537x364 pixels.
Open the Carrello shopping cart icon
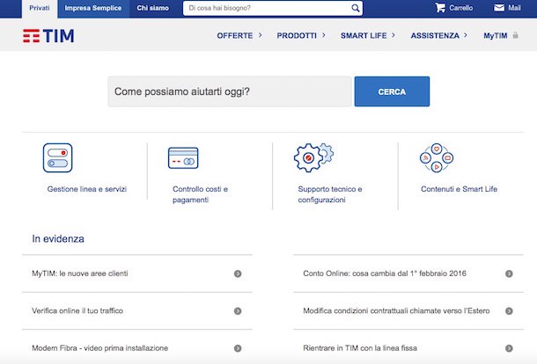click(440, 8)
